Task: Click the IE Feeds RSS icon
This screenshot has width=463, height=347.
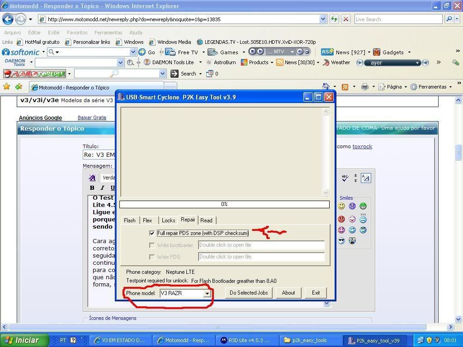Action: click(x=345, y=87)
